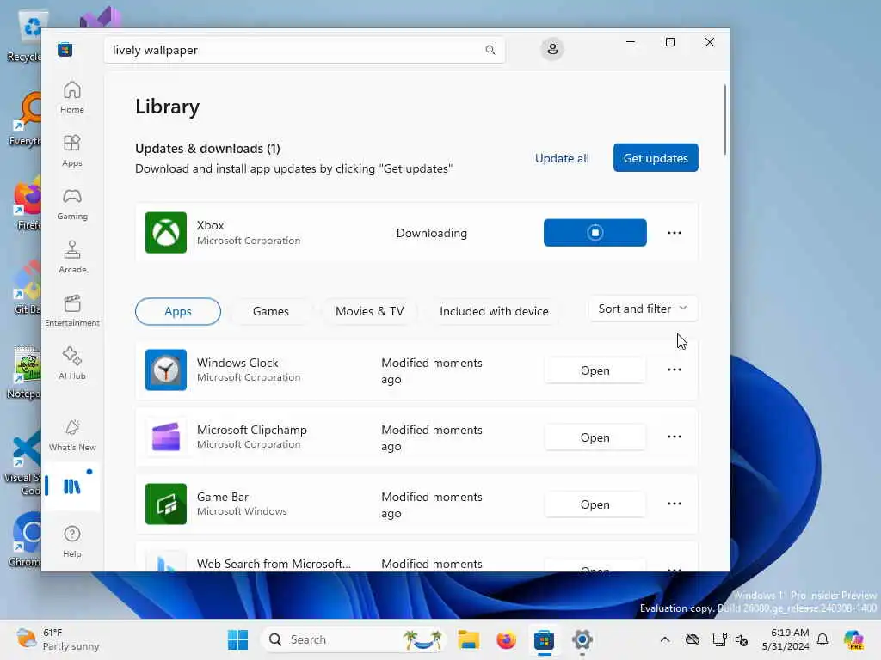881x660 pixels.
Task: Open the Arcade section
Action: point(72,257)
